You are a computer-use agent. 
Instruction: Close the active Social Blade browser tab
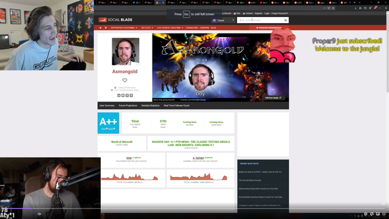tap(164, 2)
